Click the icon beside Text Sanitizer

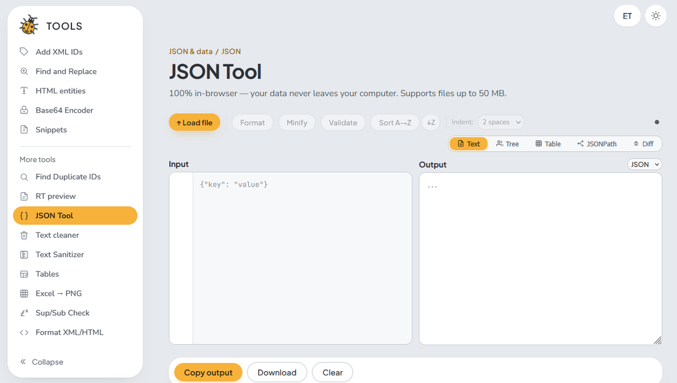(x=24, y=254)
